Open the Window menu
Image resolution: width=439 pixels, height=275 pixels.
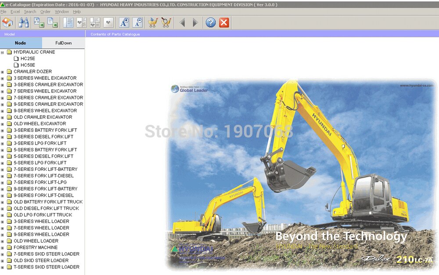pyautogui.click(x=61, y=12)
